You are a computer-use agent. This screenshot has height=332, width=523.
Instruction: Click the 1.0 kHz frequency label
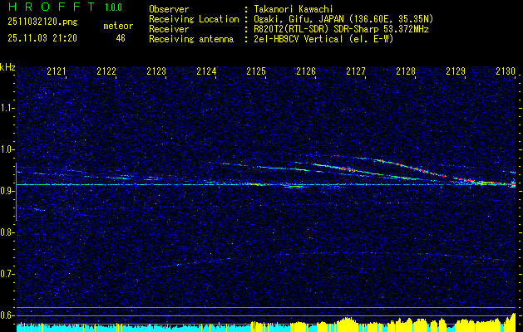(7, 149)
